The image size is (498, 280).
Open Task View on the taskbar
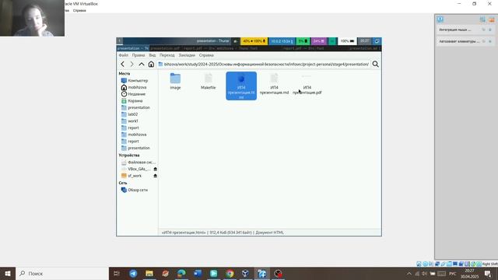click(x=117, y=273)
